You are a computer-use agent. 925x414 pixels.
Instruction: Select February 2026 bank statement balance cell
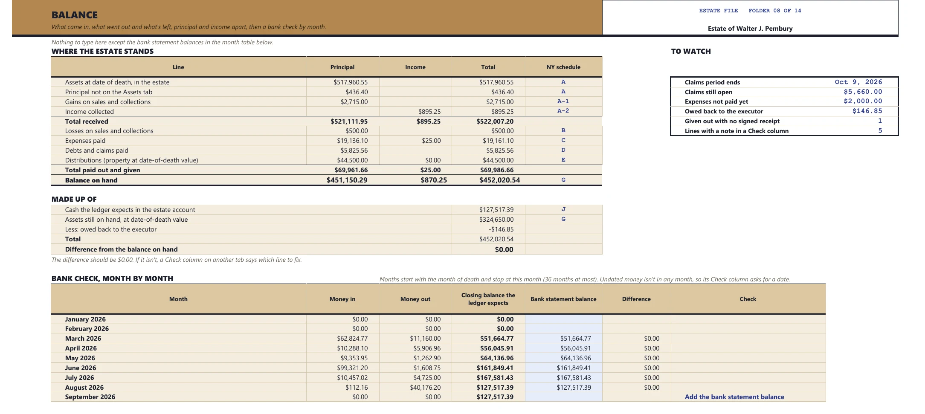(563, 329)
